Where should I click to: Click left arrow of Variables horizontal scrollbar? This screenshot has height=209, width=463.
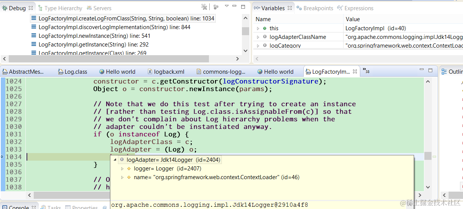pos(257,59)
